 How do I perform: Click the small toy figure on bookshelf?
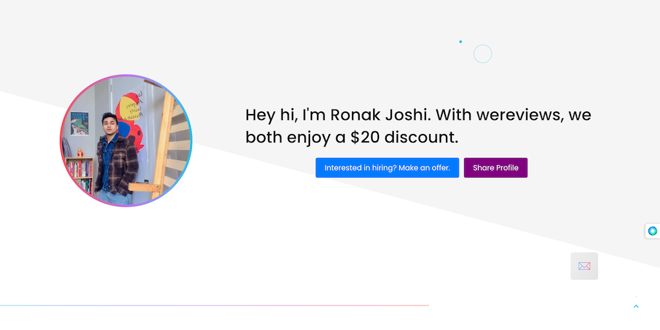click(80, 153)
